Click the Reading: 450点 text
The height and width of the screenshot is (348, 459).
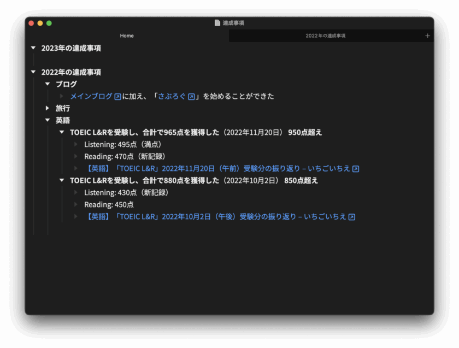[109, 204]
